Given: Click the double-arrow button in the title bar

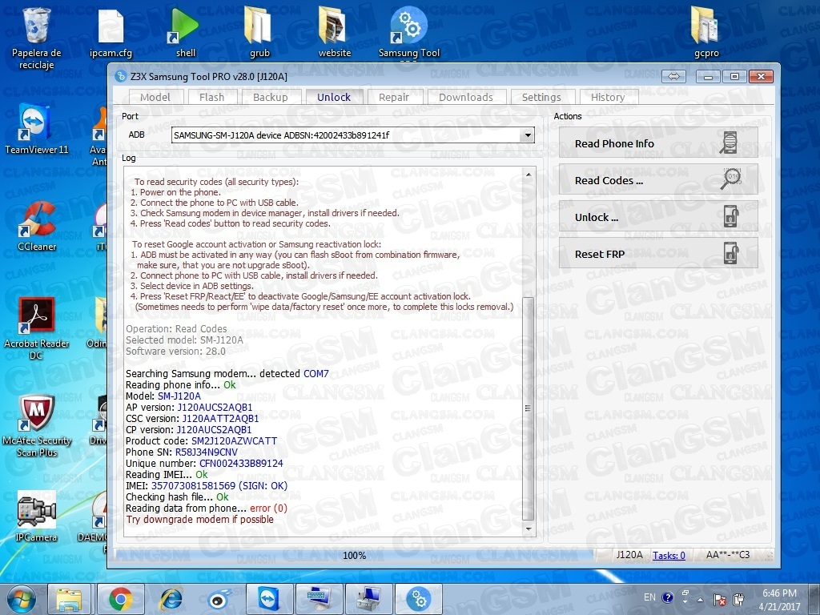Looking at the screenshot, I should 673,77.
